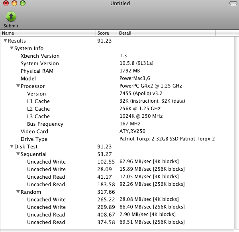239x232 pixels.
Task: Click the 2.90 MB/sec [4K blocks] detail
Action: click(147, 214)
